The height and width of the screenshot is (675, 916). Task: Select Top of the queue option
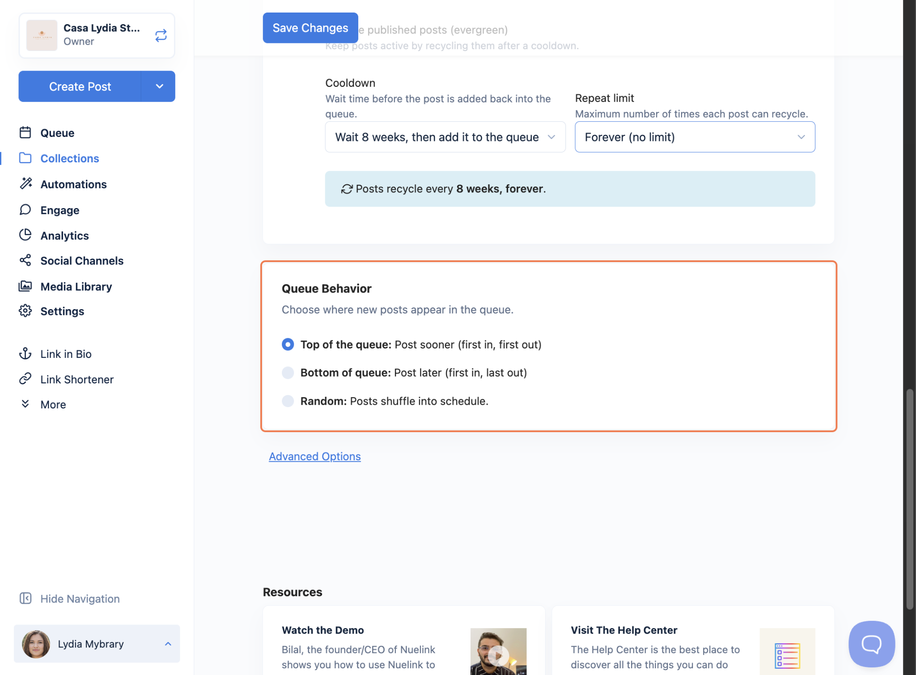click(x=288, y=344)
